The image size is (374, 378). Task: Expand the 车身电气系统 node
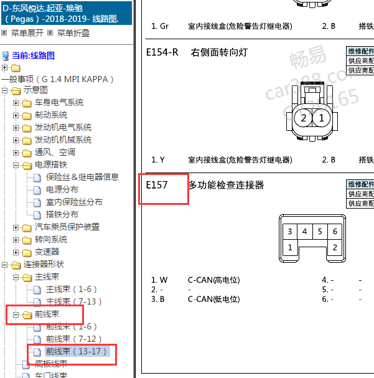click(x=16, y=103)
